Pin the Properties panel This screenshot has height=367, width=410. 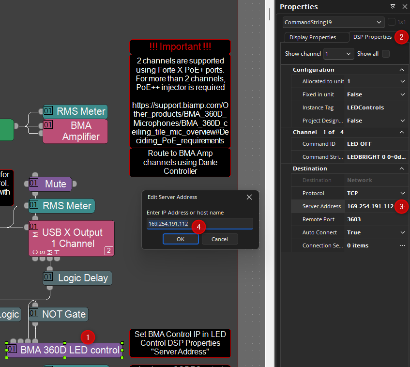coord(393,7)
